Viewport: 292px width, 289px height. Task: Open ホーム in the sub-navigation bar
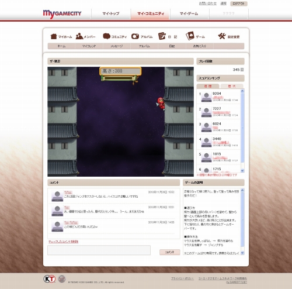click(x=61, y=46)
